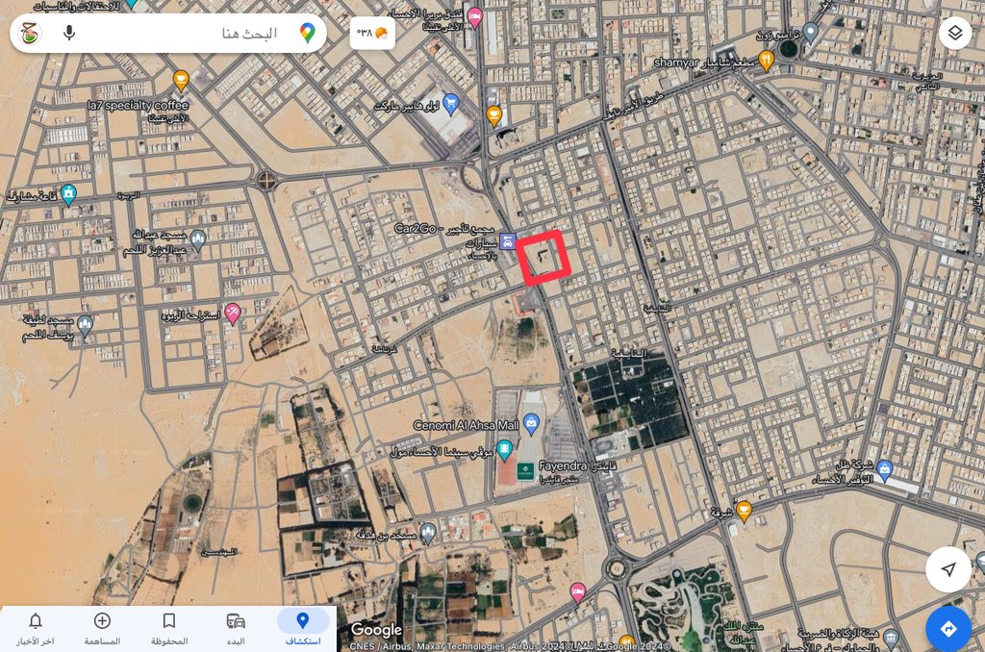Select the Car2Go car rental pin
Screen dimensions: 985x652
click(x=508, y=241)
